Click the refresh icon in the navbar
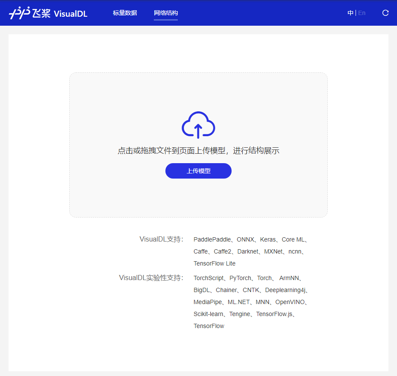This screenshot has width=397, height=376. [385, 13]
